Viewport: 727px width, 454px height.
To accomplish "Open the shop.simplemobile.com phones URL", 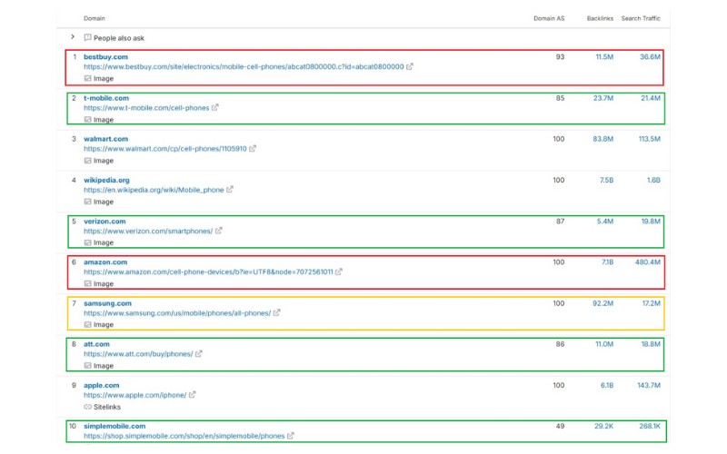I will (184, 436).
